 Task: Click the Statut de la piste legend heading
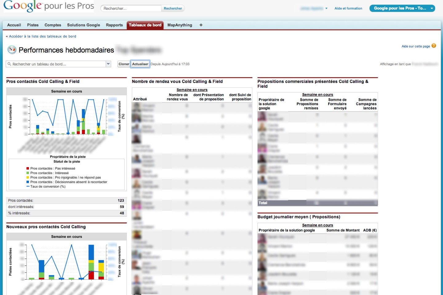coord(67,161)
